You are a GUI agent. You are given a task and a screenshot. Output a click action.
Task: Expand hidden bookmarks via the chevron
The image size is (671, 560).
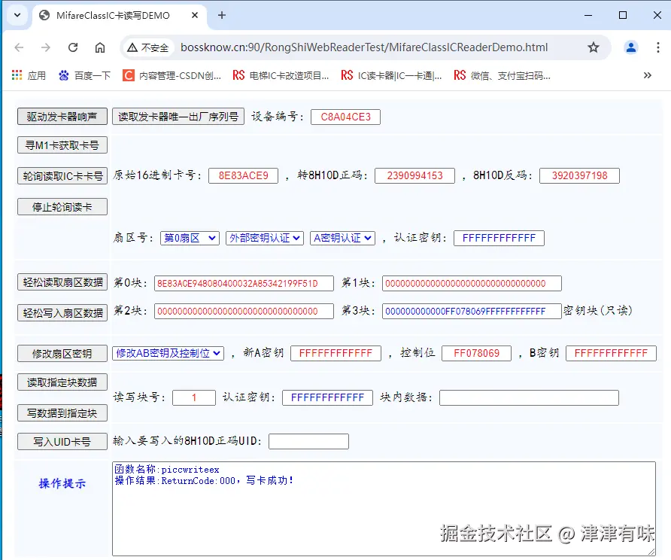(x=647, y=75)
